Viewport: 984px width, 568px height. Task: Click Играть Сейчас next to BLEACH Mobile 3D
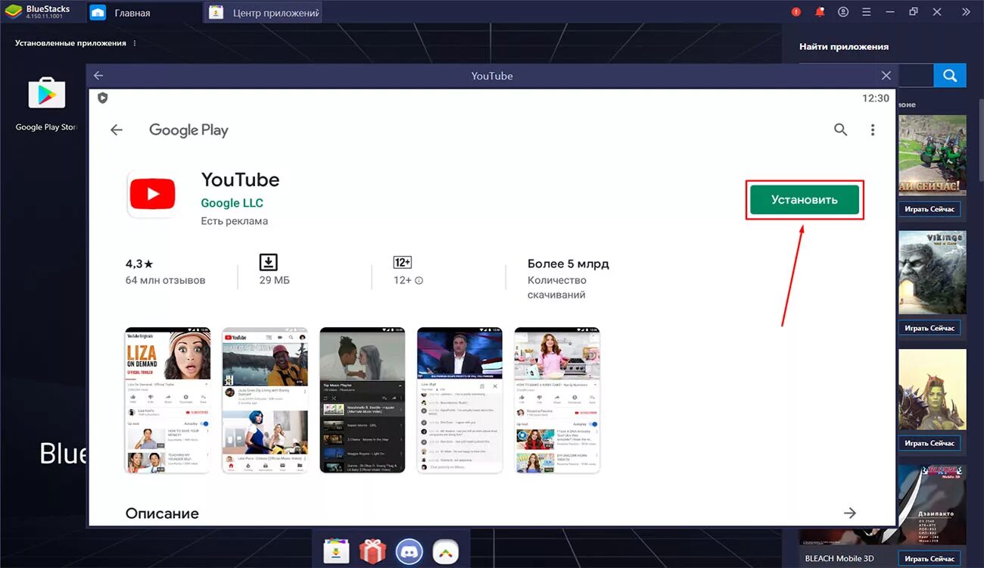tap(930, 559)
